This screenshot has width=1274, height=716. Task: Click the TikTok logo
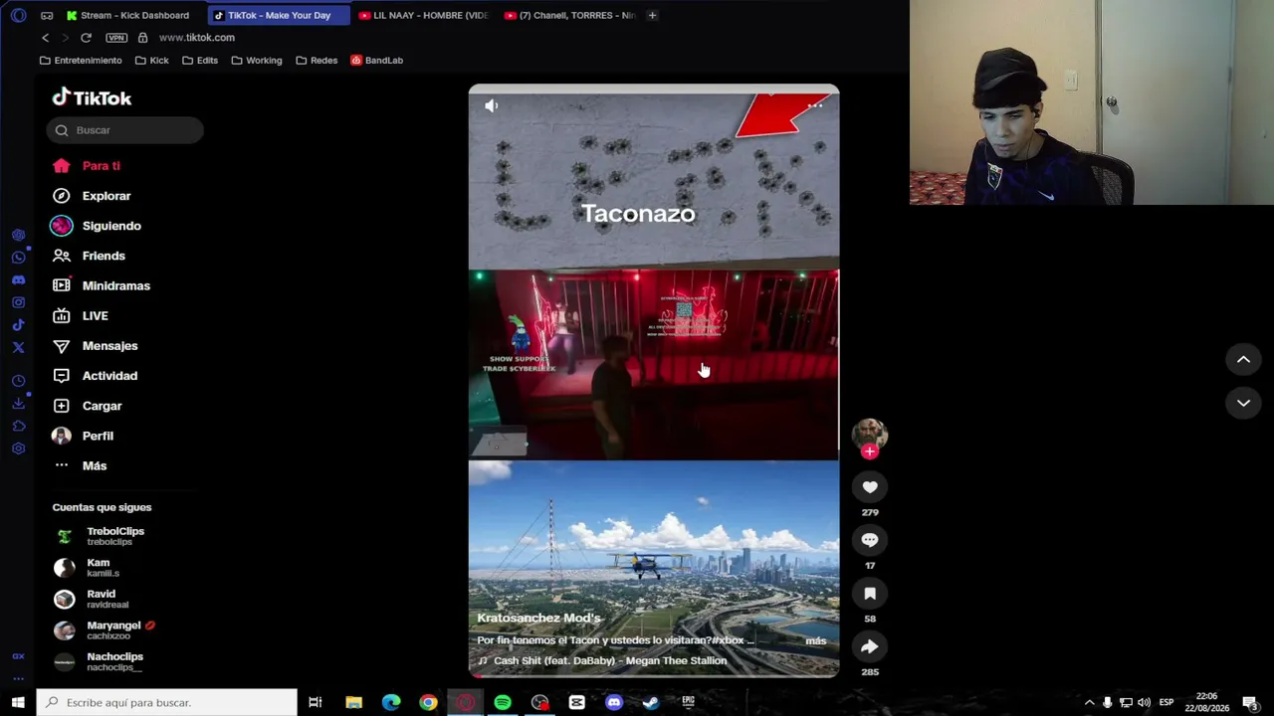click(x=92, y=97)
